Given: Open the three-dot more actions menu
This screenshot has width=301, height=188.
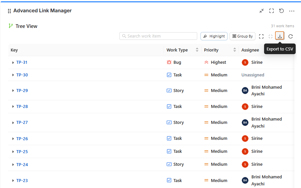Looking at the screenshot, I should (292, 11).
